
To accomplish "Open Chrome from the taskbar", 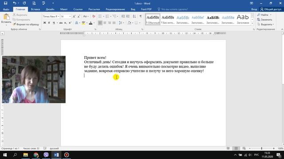I will click(36, 155).
